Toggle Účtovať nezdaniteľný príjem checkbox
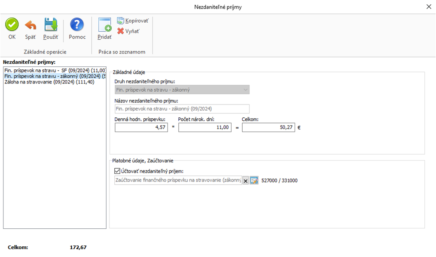 (117, 171)
